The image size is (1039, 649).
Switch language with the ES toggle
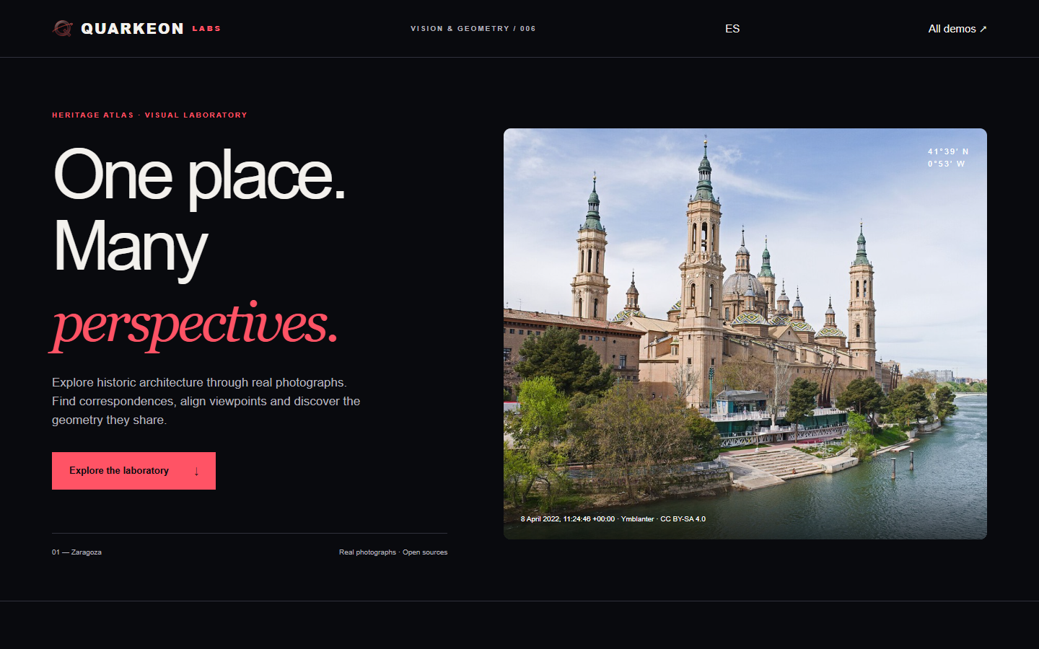732,29
